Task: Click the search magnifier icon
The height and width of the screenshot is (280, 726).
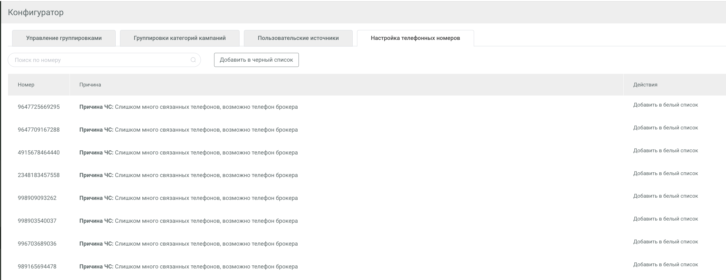Action: coord(193,60)
